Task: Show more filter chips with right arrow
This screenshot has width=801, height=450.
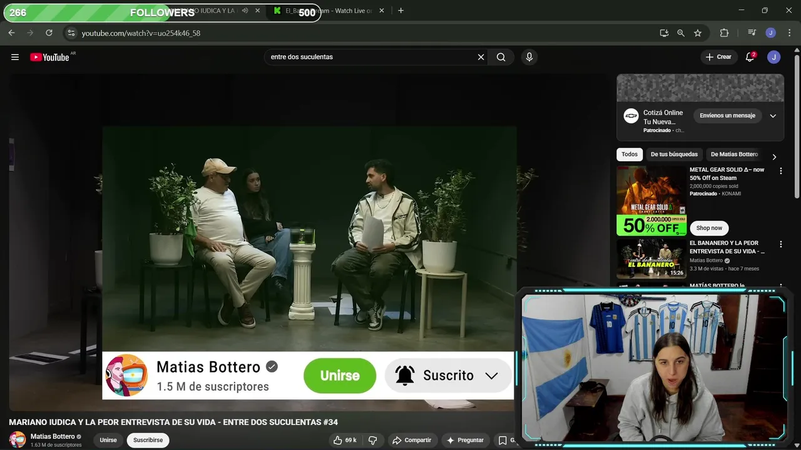Action: tap(774, 157)
